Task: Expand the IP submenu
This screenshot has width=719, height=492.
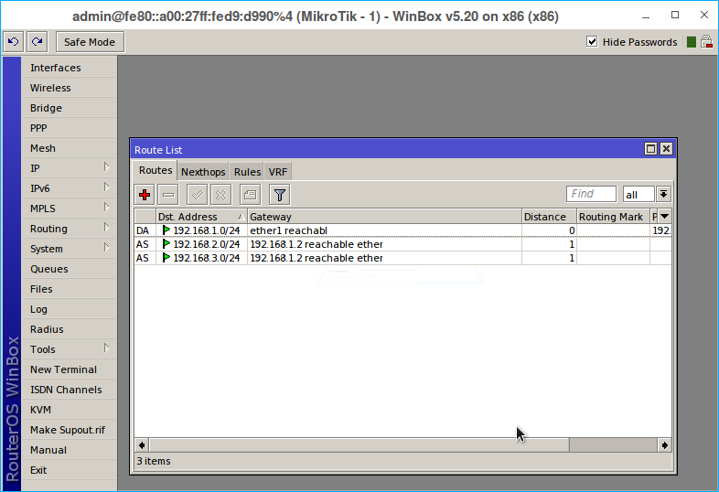Action: 70,168
